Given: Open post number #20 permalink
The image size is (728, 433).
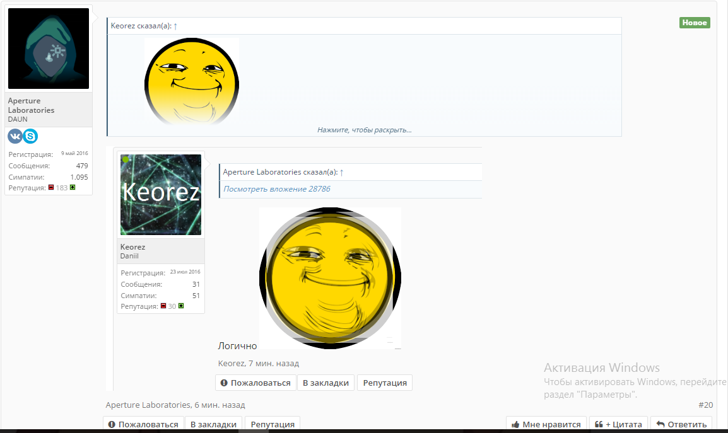Looking at the screenshot, I should click(x=706, y=405).
